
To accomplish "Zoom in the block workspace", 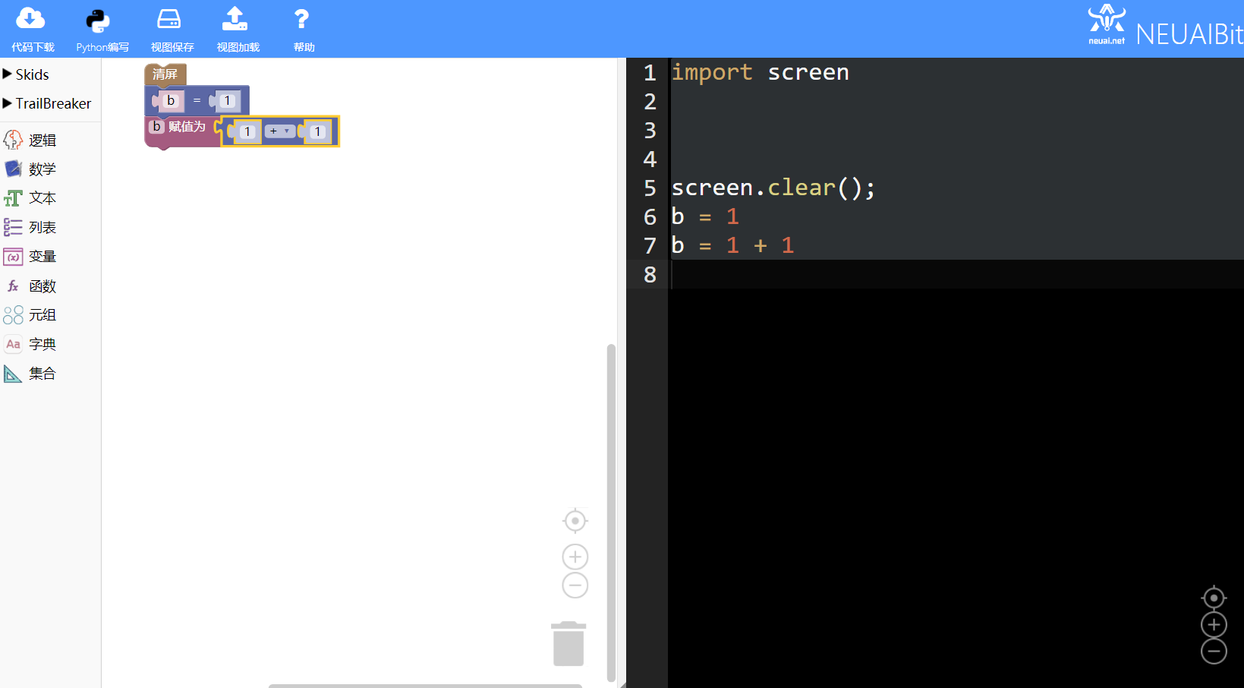I will click(x=575, y=557).
